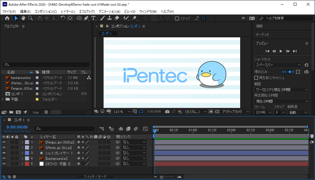The image size is (315, 180).
Task: Open the コンポジション(C) menu
Action: coord(46,11)
